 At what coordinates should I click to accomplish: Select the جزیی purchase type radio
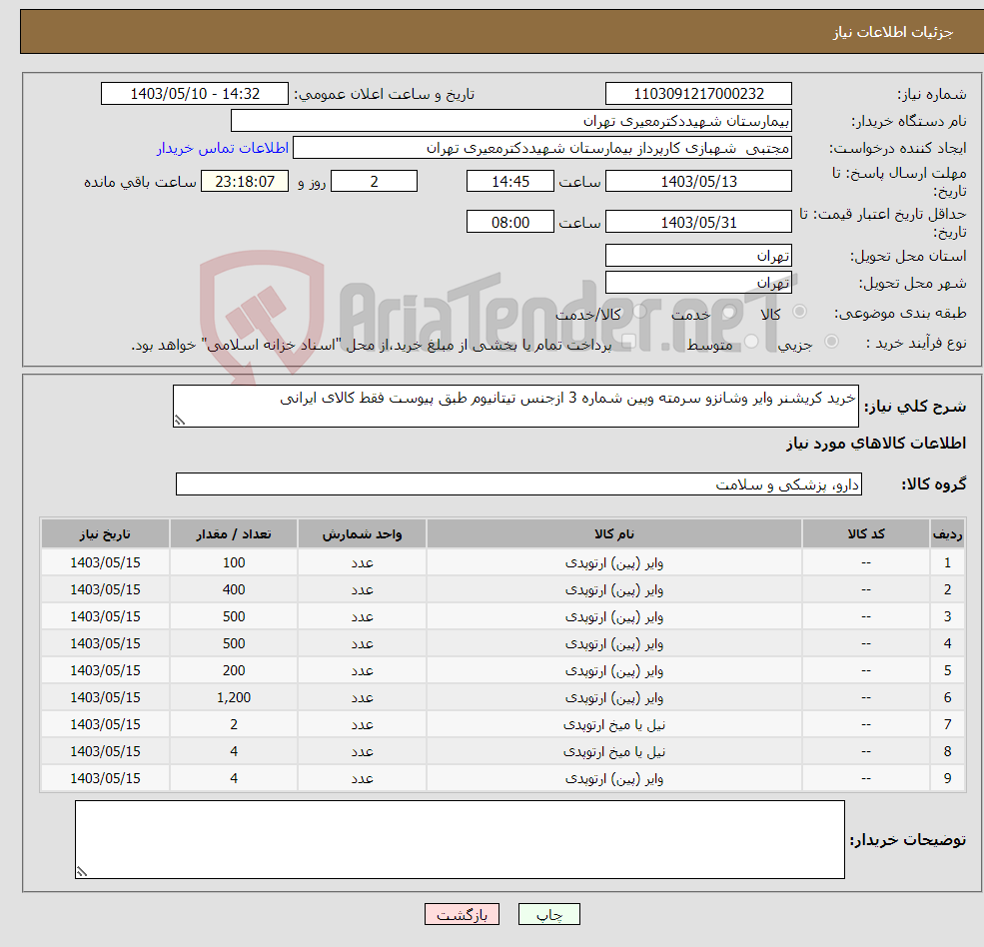[831, 342]
